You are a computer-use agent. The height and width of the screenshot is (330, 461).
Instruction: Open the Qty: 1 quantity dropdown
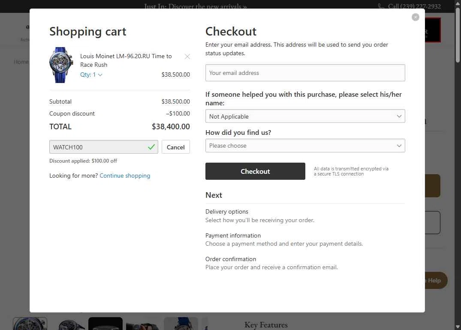click(x=91, y=75)
